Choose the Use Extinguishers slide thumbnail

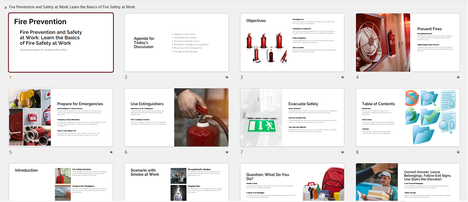(176, 117)
